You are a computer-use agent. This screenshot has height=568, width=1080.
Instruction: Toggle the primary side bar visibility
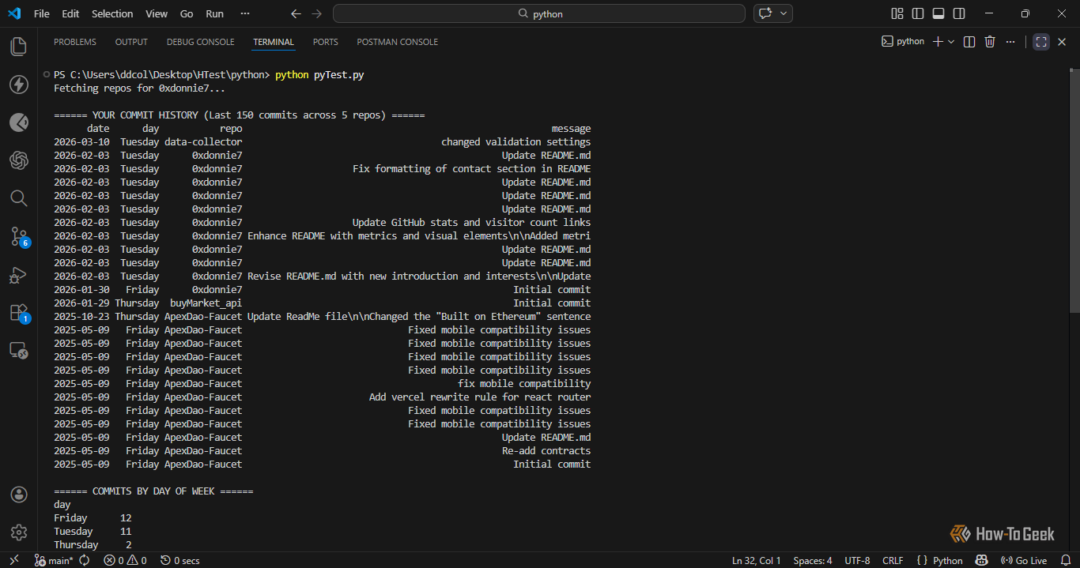918,13
